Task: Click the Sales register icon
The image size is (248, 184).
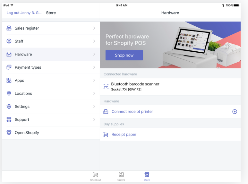Action: coord(9,28)
